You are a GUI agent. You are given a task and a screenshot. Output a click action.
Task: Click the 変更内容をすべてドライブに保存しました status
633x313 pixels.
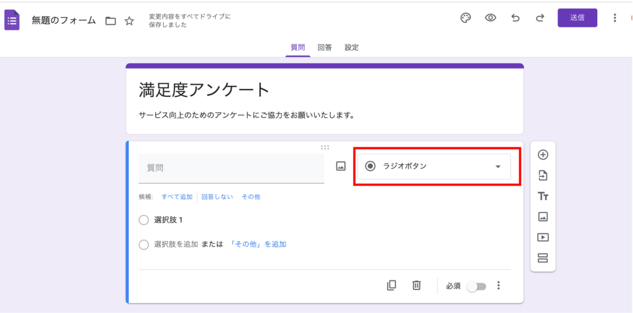coord(190,20)
